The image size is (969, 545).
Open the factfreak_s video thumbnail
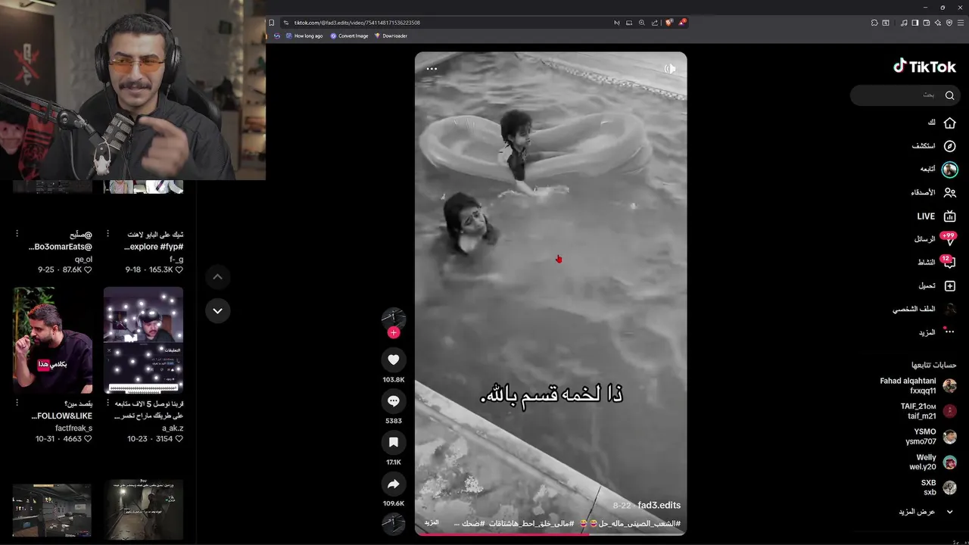pyautogui.click(x=52, y=340)
